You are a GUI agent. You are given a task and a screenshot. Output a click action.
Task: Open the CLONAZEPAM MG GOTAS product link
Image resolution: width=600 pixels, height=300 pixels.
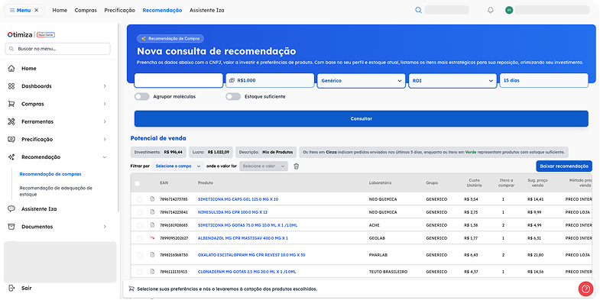coord(247,272)
